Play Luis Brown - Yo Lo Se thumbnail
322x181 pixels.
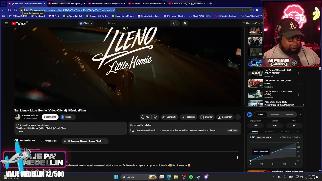[256, 94]
